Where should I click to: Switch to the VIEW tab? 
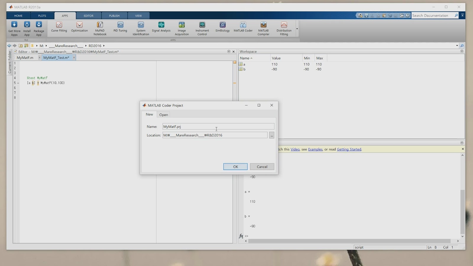click(138, 16)
